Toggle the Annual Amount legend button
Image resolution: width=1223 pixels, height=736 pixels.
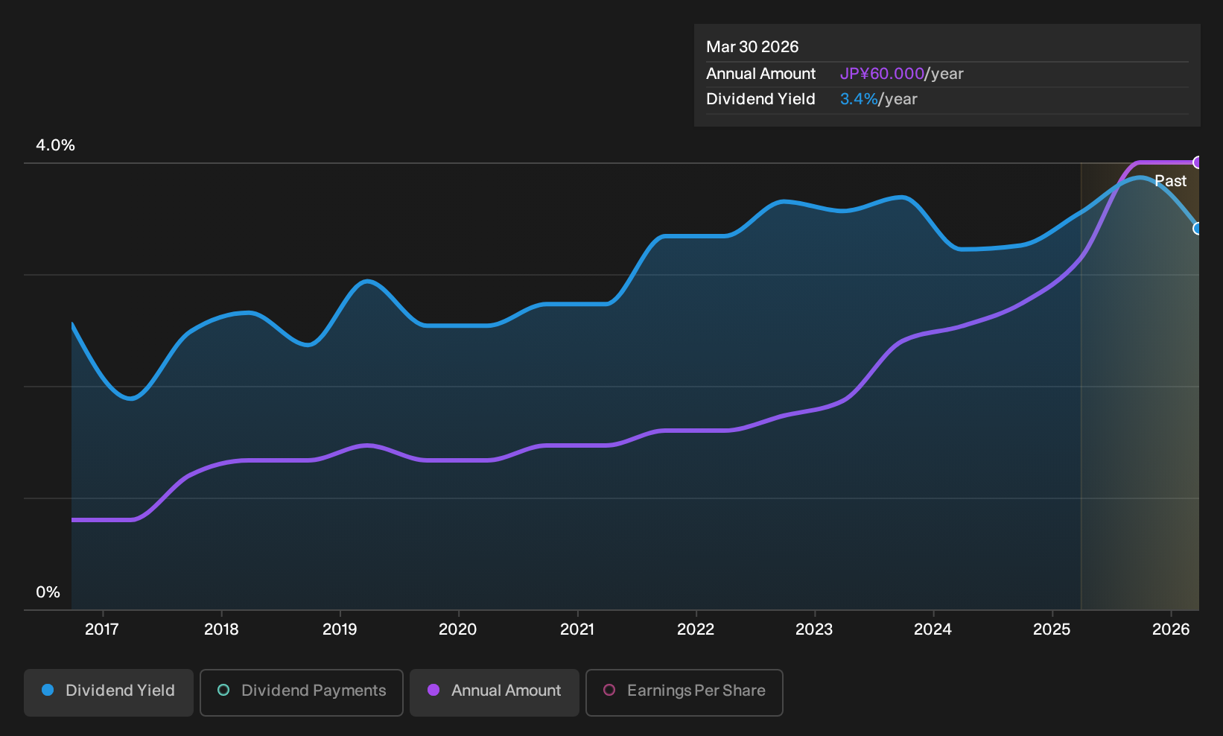coord(495,693)
